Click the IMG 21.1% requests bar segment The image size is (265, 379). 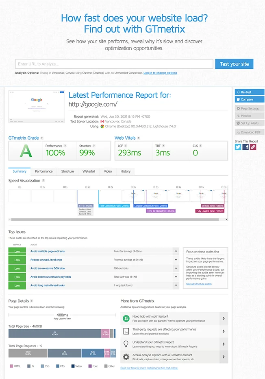coord(93,353)
